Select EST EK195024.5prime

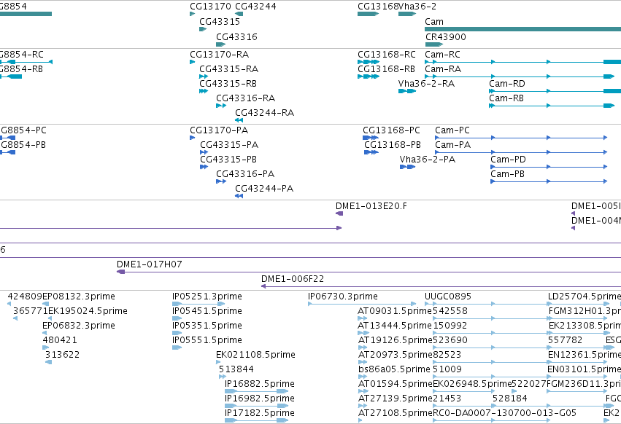coord(50,318)
